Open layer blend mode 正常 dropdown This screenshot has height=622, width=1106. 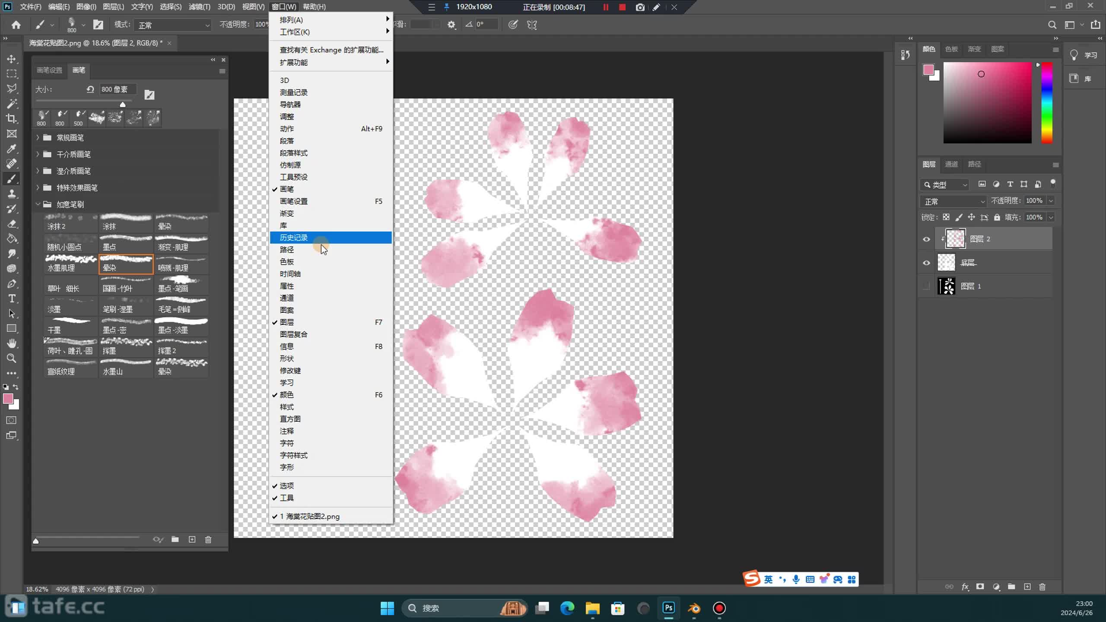[x=953, y=201]
